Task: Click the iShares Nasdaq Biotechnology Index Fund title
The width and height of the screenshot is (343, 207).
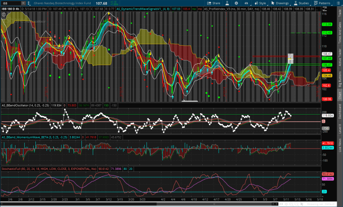Action: 62,3
